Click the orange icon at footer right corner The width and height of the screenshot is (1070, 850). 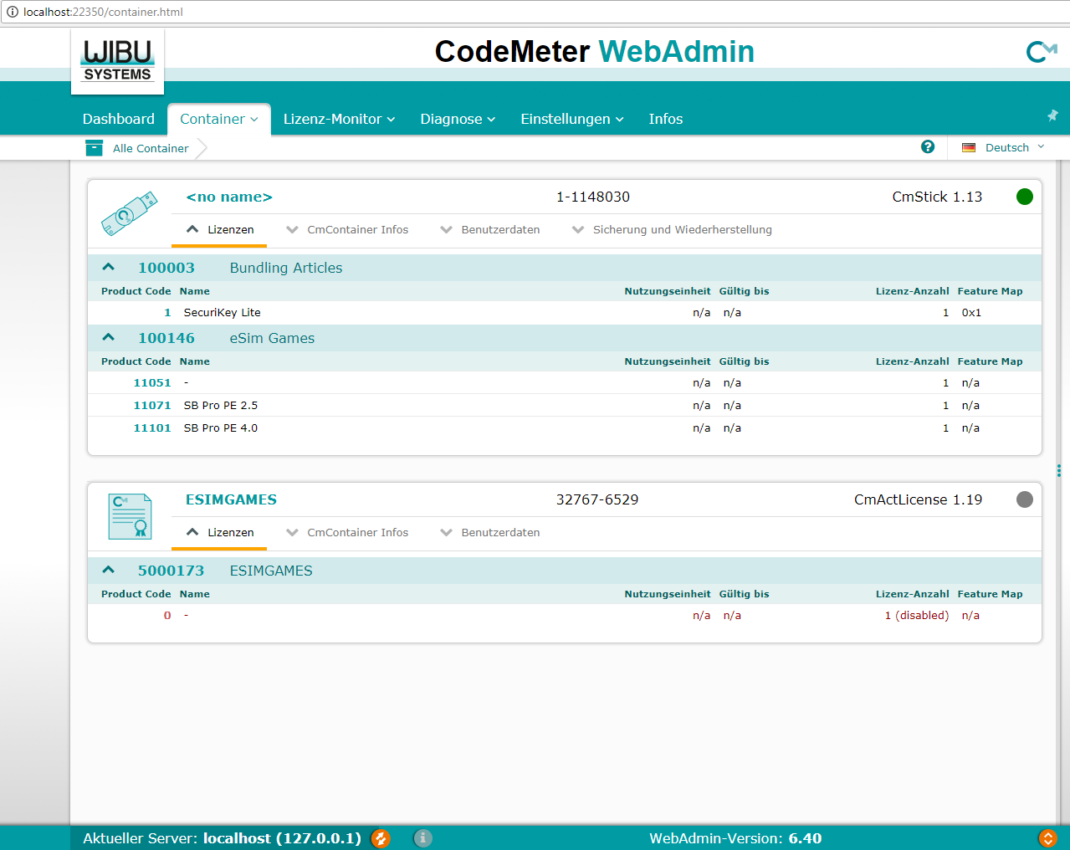point(1047,837)
